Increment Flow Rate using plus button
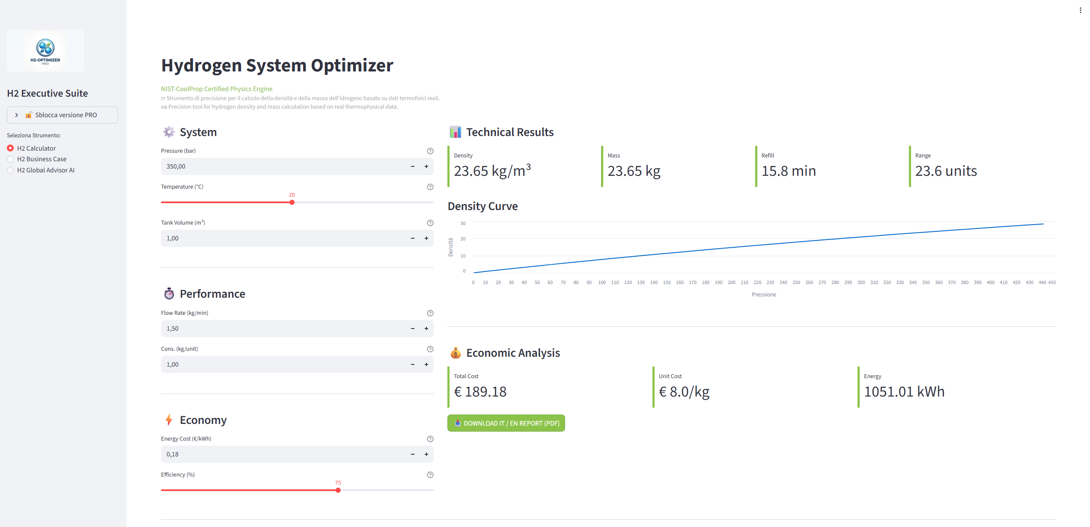Image resolution: width=1090 pixels, height=527 pixels. tap(426, 329)
